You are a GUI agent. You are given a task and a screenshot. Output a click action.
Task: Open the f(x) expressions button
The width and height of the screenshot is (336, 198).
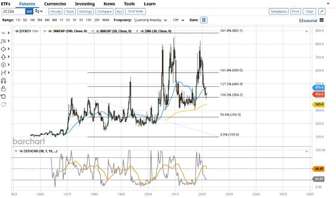[119, 11]
